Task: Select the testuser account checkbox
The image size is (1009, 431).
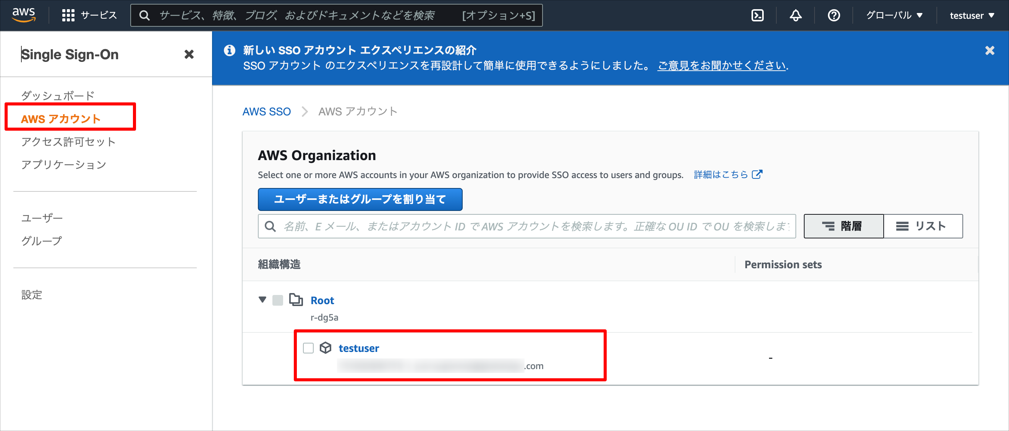Action: coord(308,348)
